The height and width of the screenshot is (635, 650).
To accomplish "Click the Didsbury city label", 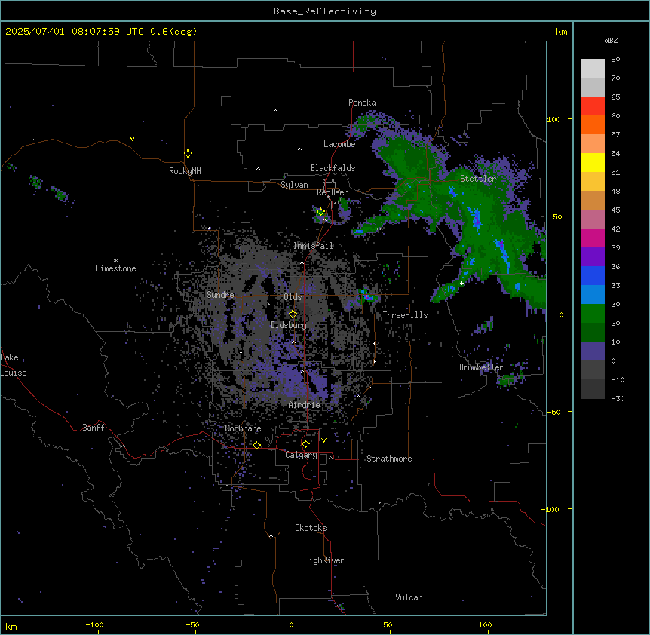I will [289, 325].
